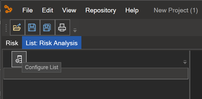This screenshot has width=202, height=99.
Task: Click the empty list area below header
Action: [96, 89]
